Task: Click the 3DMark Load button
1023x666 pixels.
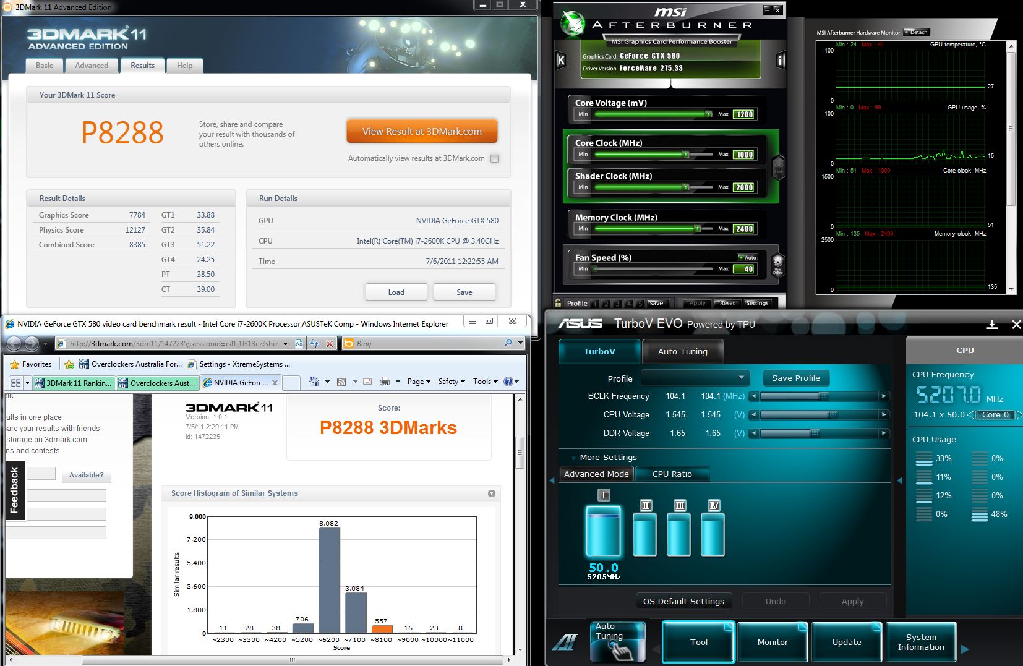Action: [x=396, y=292]
